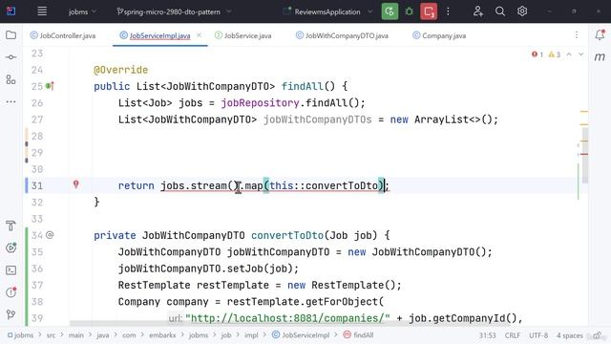
Task: Click the localhost:8081/companies URL string
Action: pyautogui.click(x=287, y=318)
